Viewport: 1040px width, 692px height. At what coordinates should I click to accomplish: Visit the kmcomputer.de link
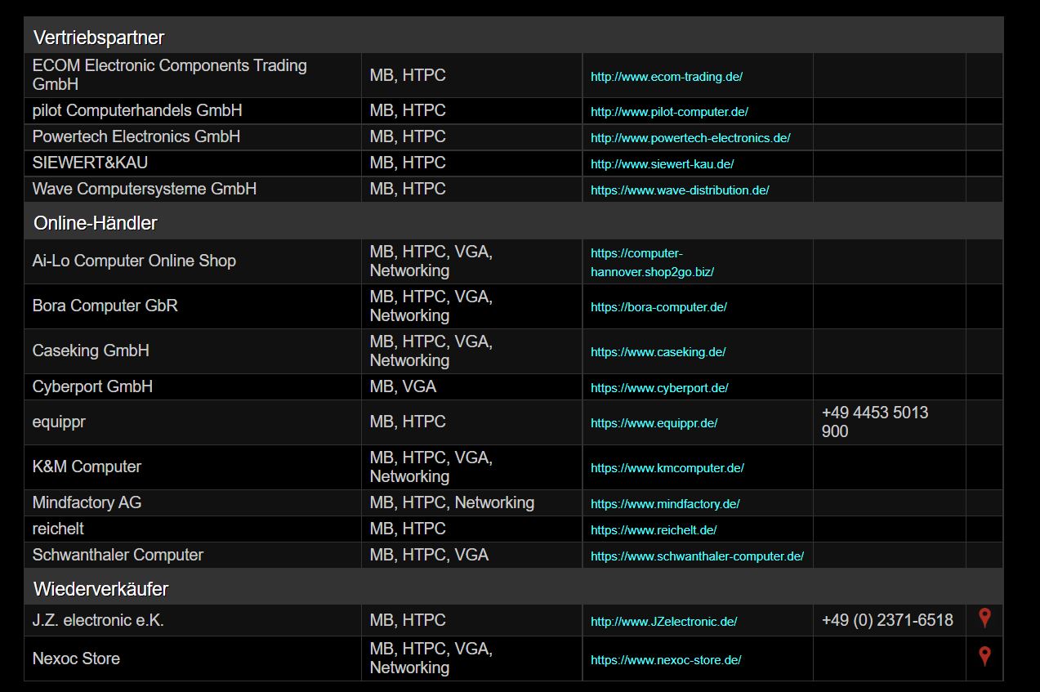coord(667,468)
